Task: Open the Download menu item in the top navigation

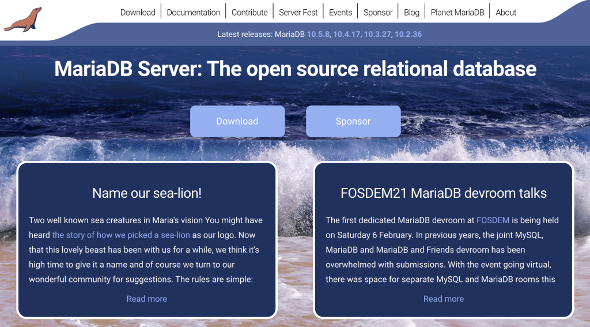Action: [x=138, y=12]
